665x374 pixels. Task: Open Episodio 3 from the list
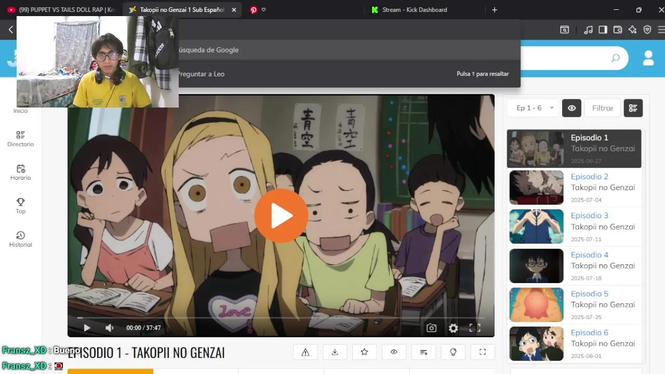574,226
